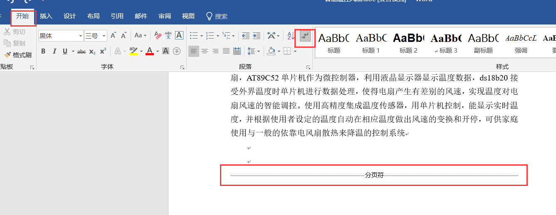Viewport: 556px width, 215px height.
Task: Expand highlight color dropdown arrow
Action: 141,51
